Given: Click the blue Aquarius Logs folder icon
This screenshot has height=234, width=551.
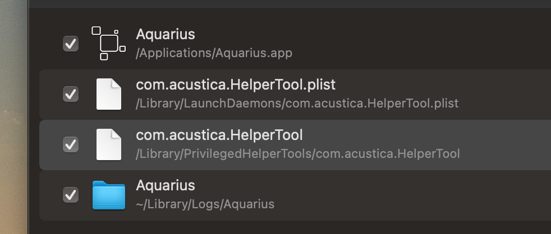Looking at the screenshot, I should (109, 195).
